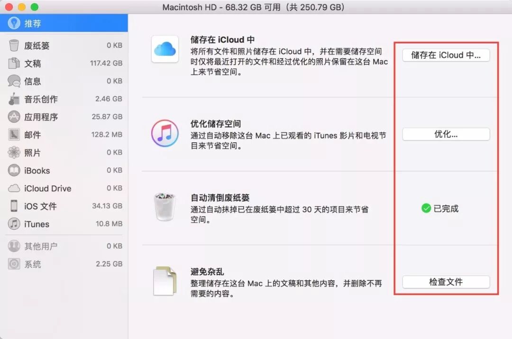Click the 邮件 sidebar label
Viewport: 512px width, 339px height.
[32, 134]
